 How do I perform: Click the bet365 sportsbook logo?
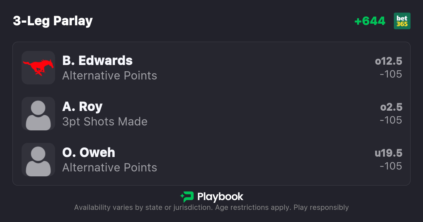pyautogui.click(x=402, y=21)
